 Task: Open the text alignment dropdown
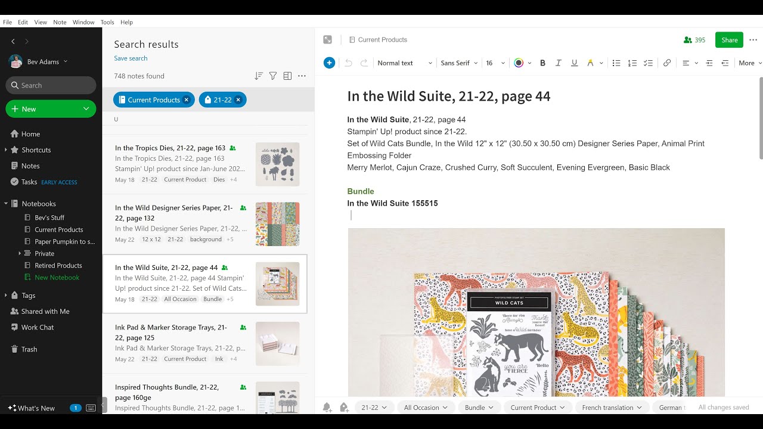click(x=690, y=63)
